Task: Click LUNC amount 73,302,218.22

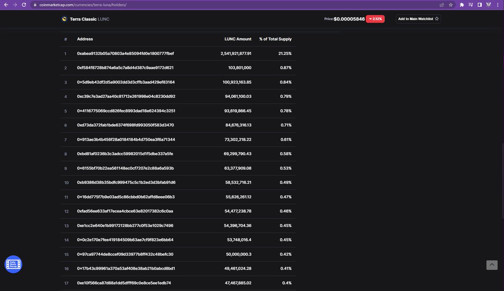Action: (239, 139)
